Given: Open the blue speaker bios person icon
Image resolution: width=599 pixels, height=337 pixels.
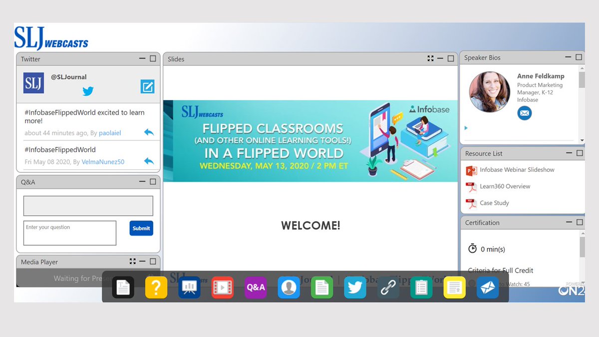Looking at the screenshot, I should pyautogui.click(x=289, y=287).
